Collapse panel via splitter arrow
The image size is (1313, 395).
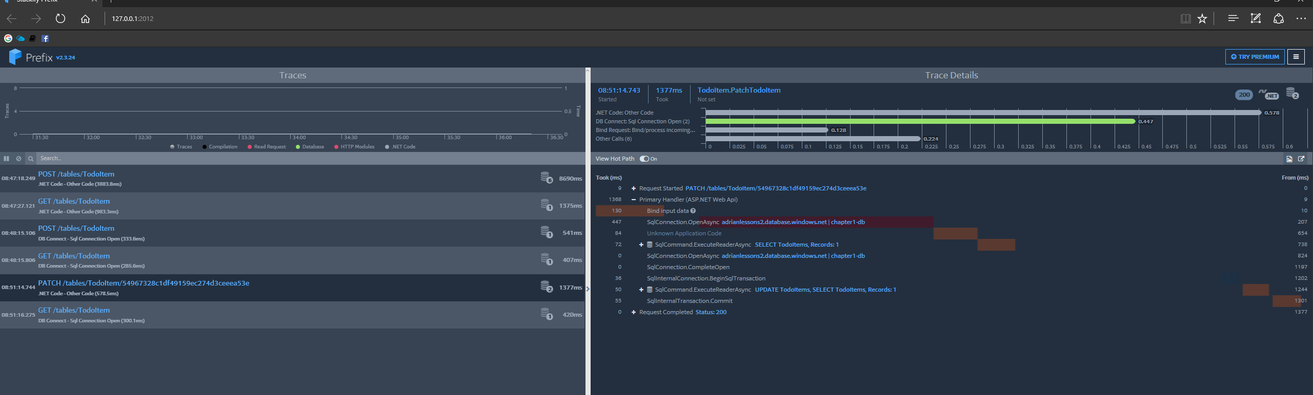coord(588,289)
